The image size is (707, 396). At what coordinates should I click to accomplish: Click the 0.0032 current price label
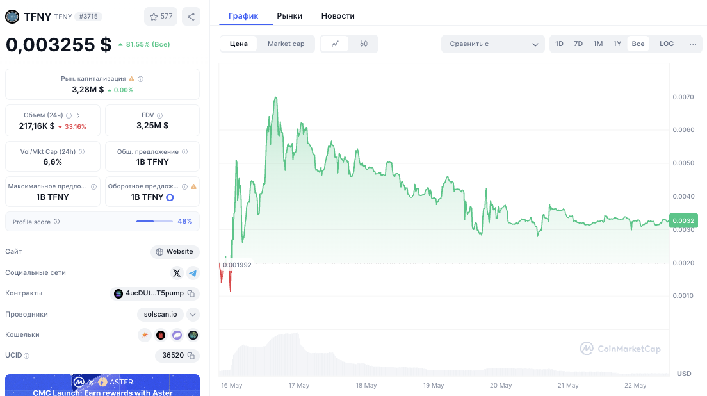pyautogui.click(x=683, y=220)
